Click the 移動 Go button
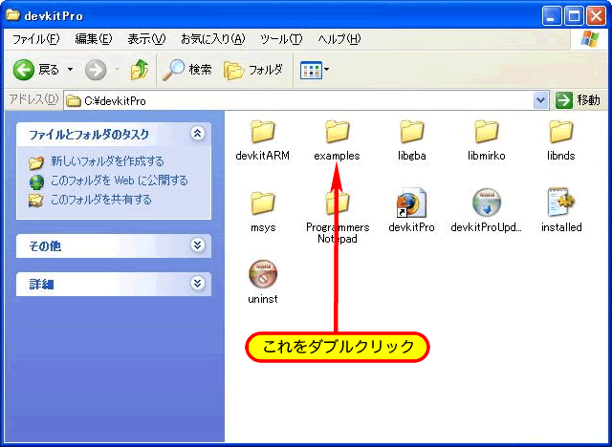 [x=578, y=100]
